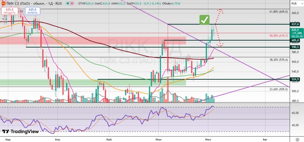Viewport: 304px width, 142px height.
Task: Click the 590,5 price level label
Action: tap(295, 47)
